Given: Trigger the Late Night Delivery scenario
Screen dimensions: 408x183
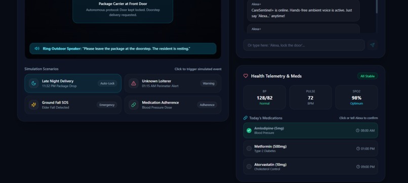Looking at the screenshot, I should point(73,83).
